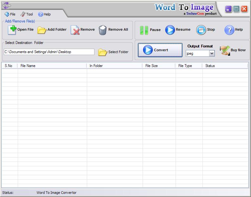Click the Select Folder text label
This screenshot has width=251, height=197.
click(x=118, y=52)
